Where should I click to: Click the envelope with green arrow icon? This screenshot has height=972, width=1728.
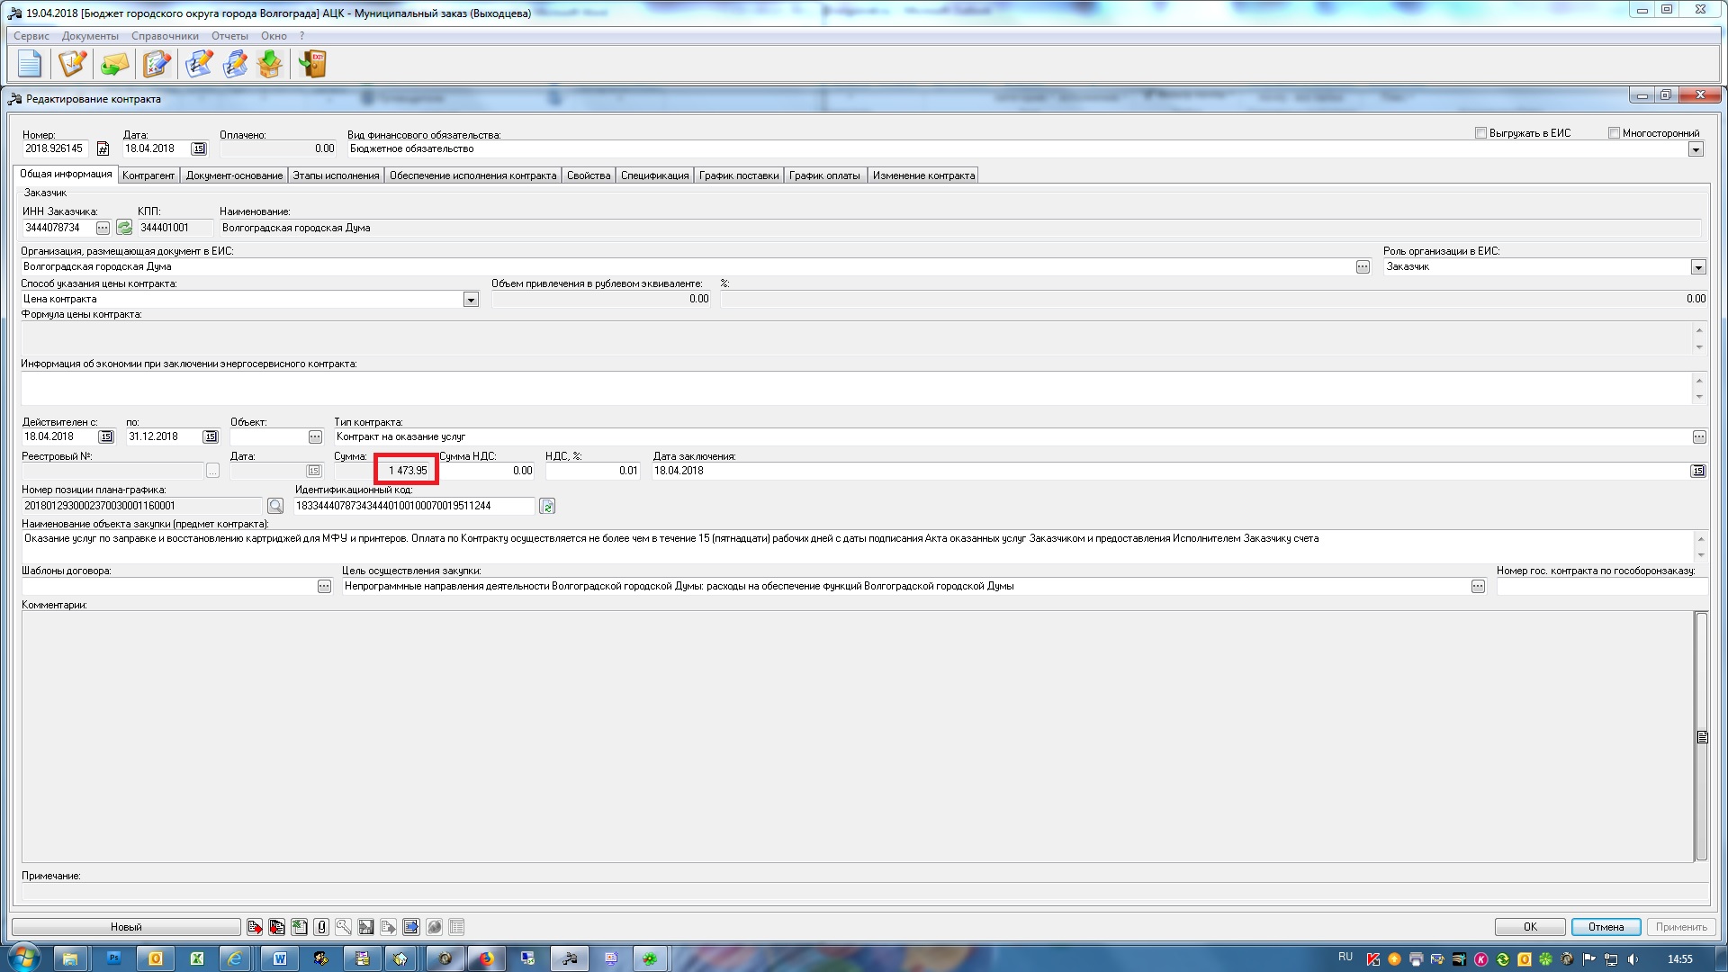click(x=114, y=64)
